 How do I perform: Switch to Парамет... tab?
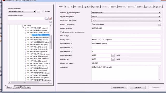pyautogui.click(x=158, y=7)
